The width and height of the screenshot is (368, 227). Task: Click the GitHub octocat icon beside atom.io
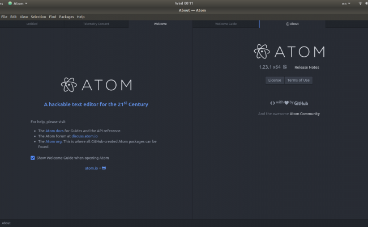point(104,168)
